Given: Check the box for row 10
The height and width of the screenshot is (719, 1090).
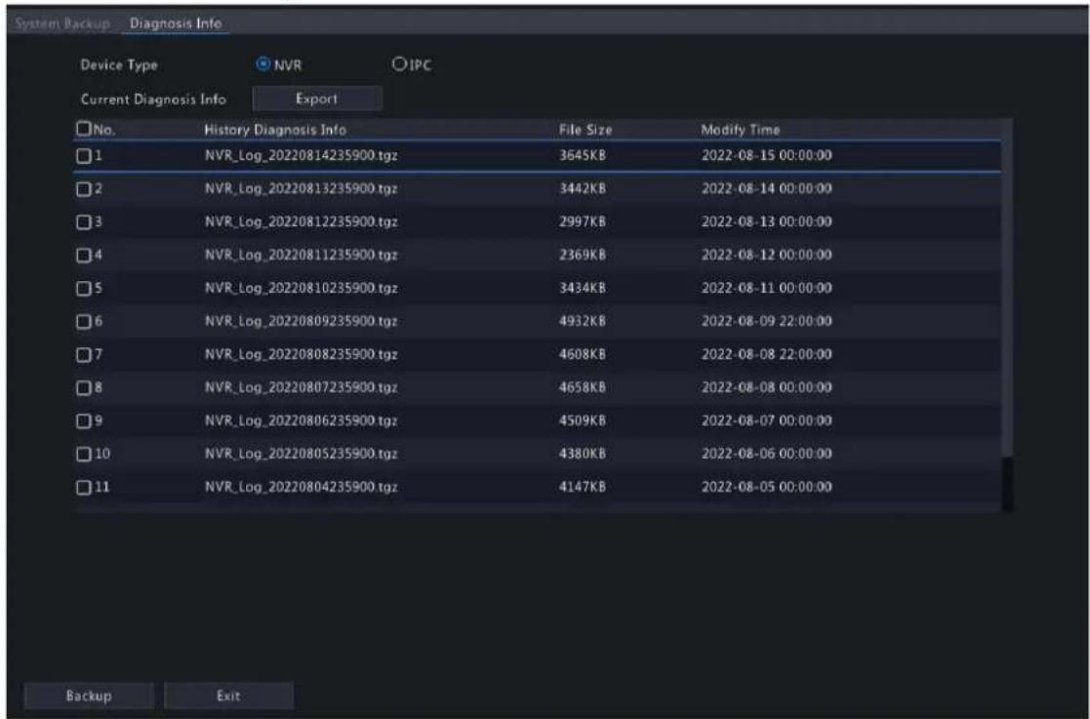Looking at the screenshot, I should [x=83, y=454].
